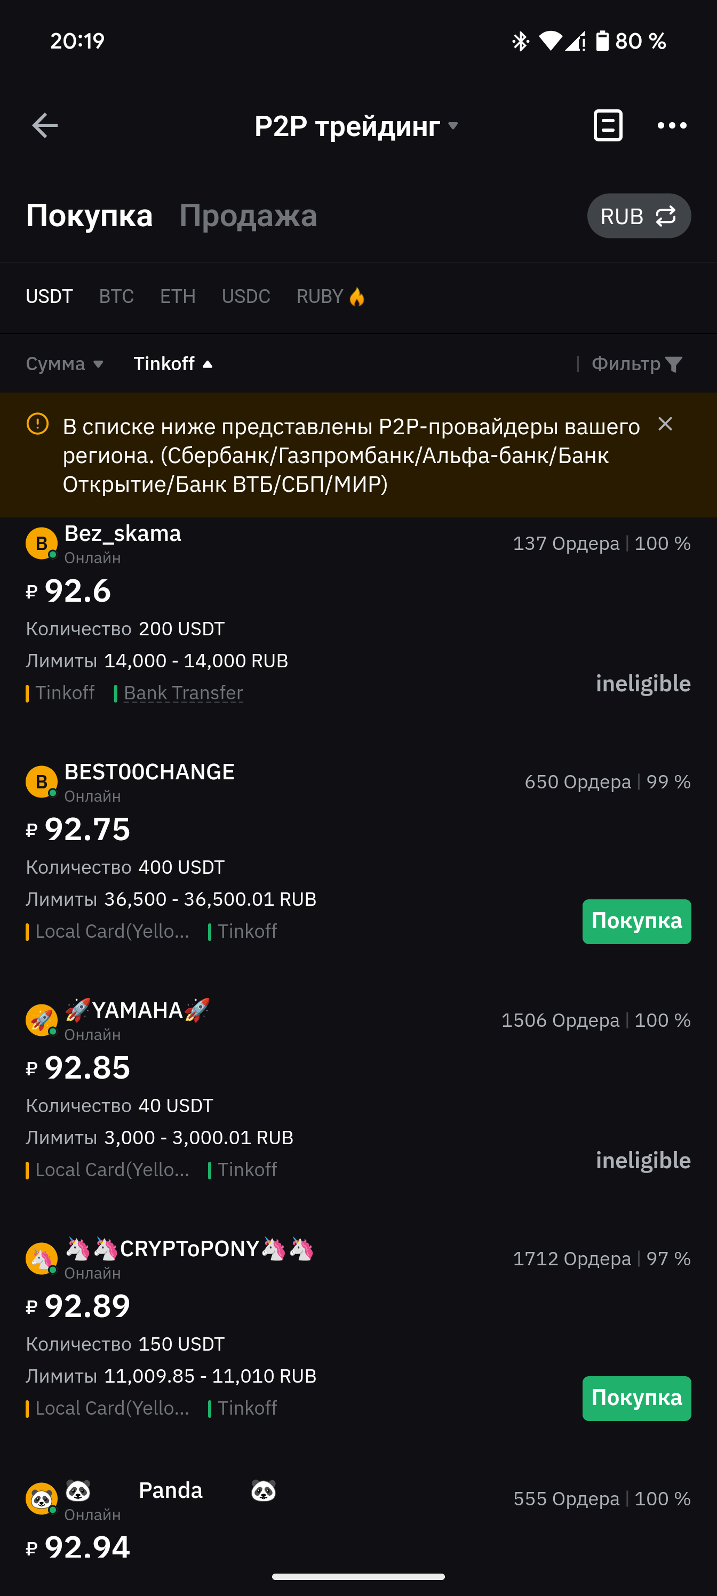Tap Panda's avatar icon
Screen dimensions: 717x1596
click(x=41, y=1498)
